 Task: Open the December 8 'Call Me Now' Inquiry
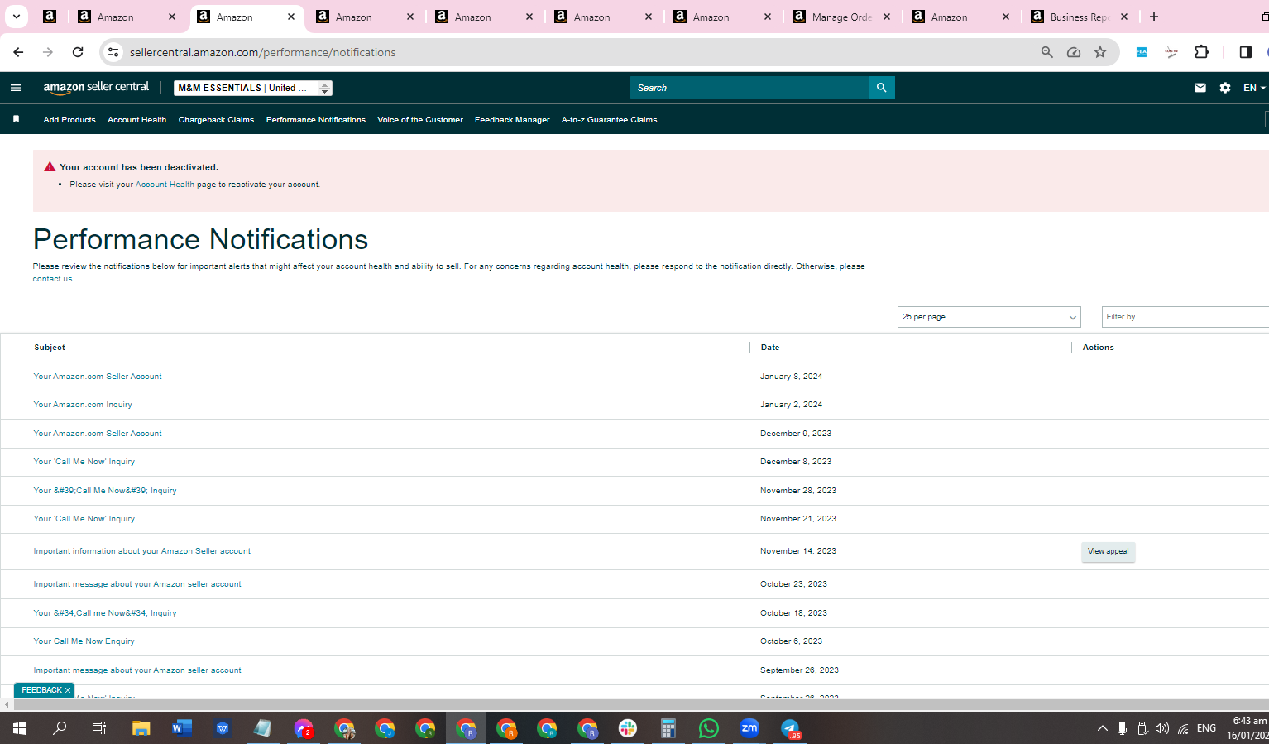pos(84,462)
